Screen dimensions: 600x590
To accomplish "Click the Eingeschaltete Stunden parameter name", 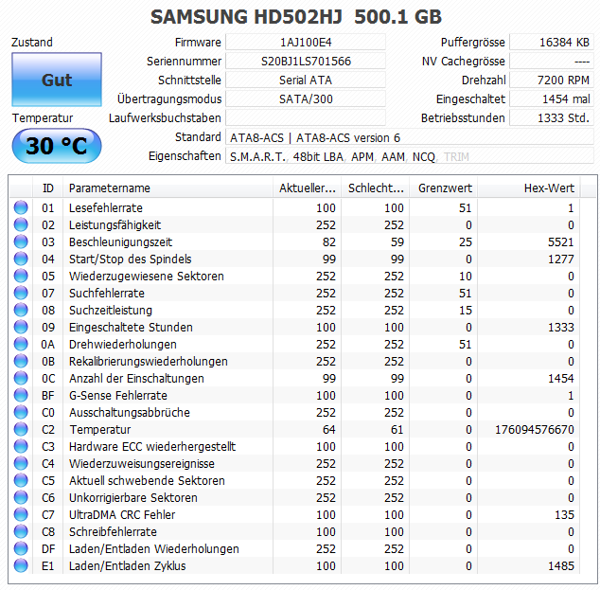I will 131,328.
